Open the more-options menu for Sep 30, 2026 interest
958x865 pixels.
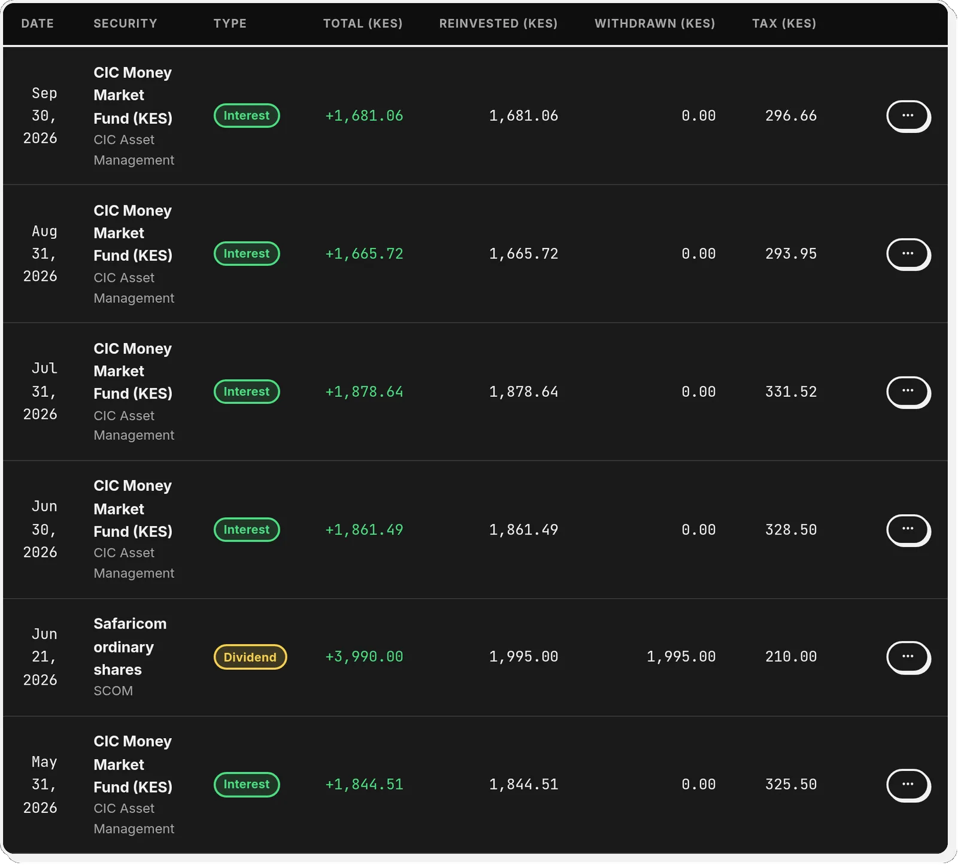(908, 116)
